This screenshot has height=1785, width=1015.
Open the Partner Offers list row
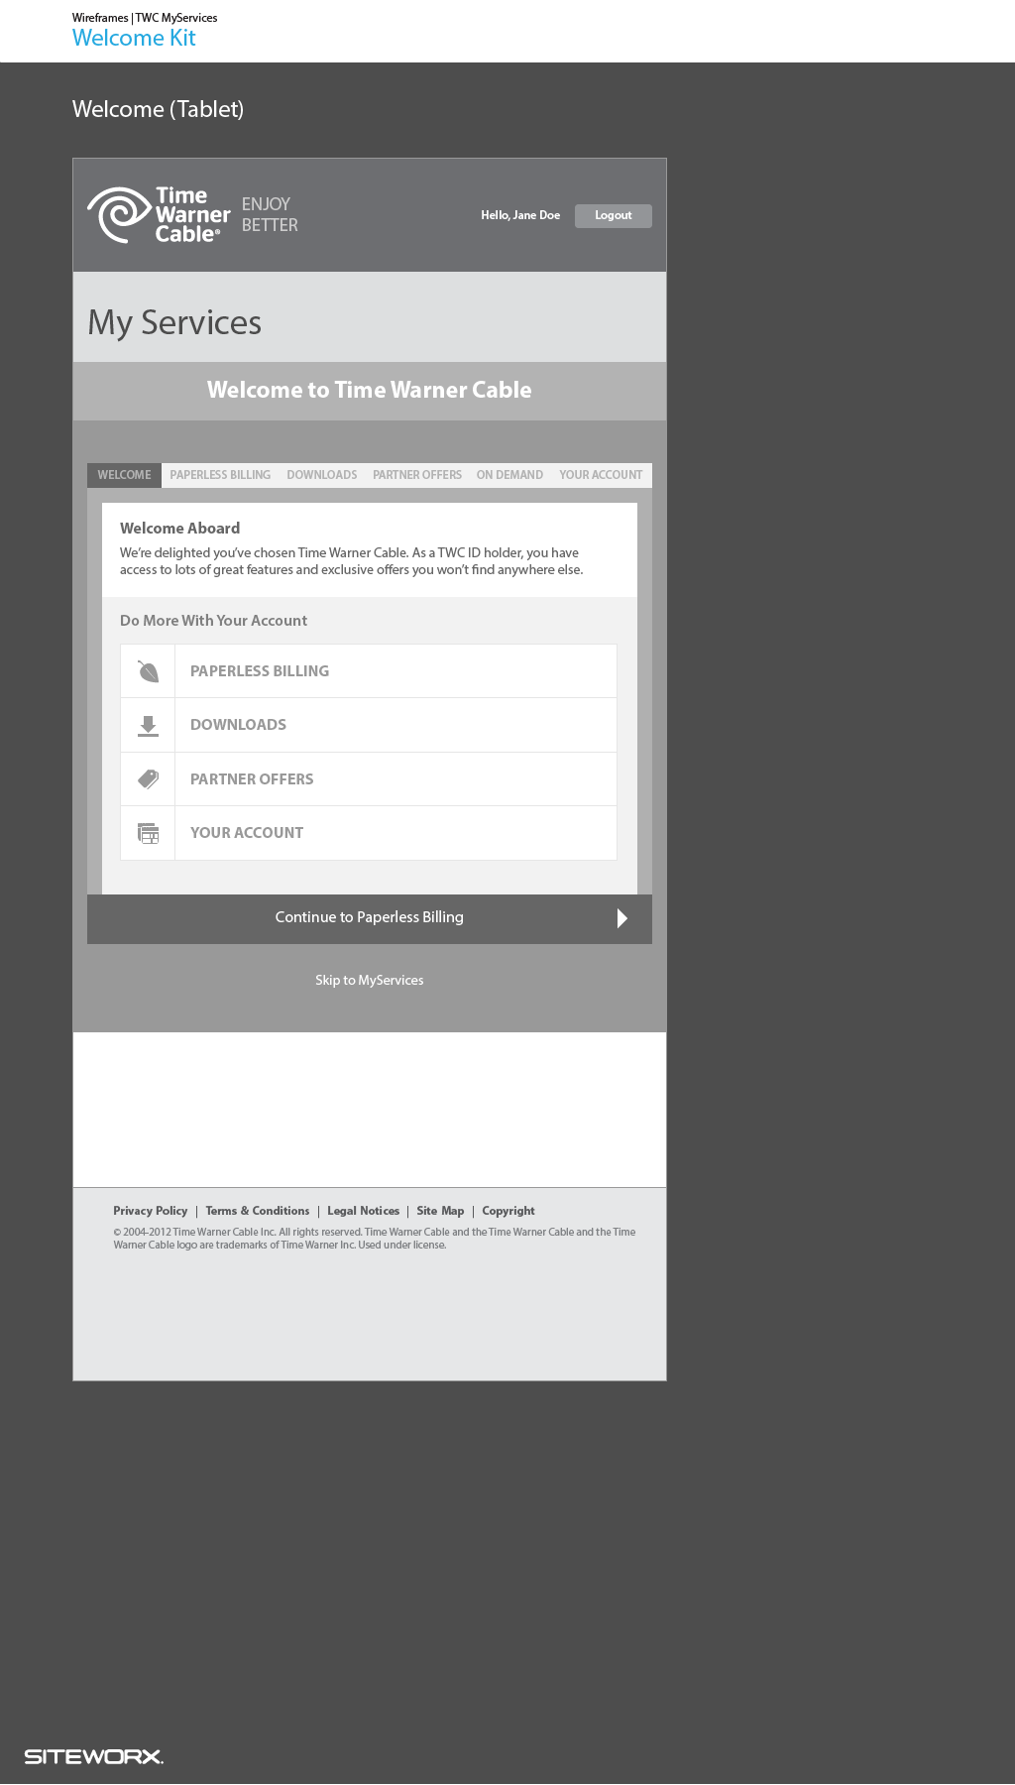coord(369,779)
